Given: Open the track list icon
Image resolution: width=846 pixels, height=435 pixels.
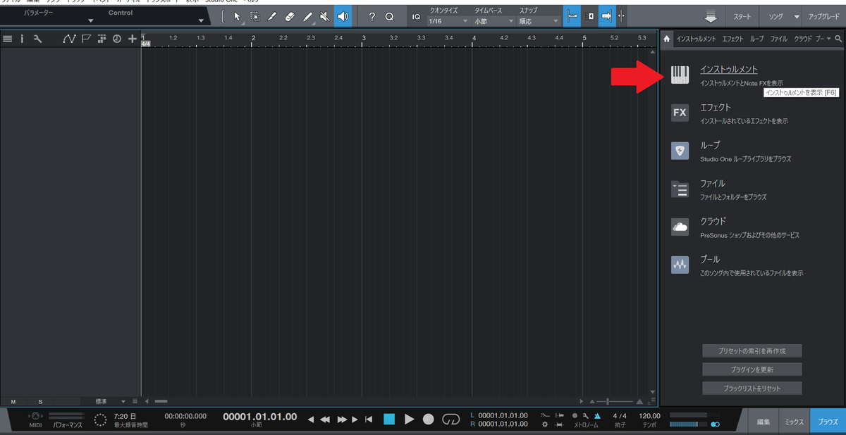Looking at the screenshot, I should [8, 39].
